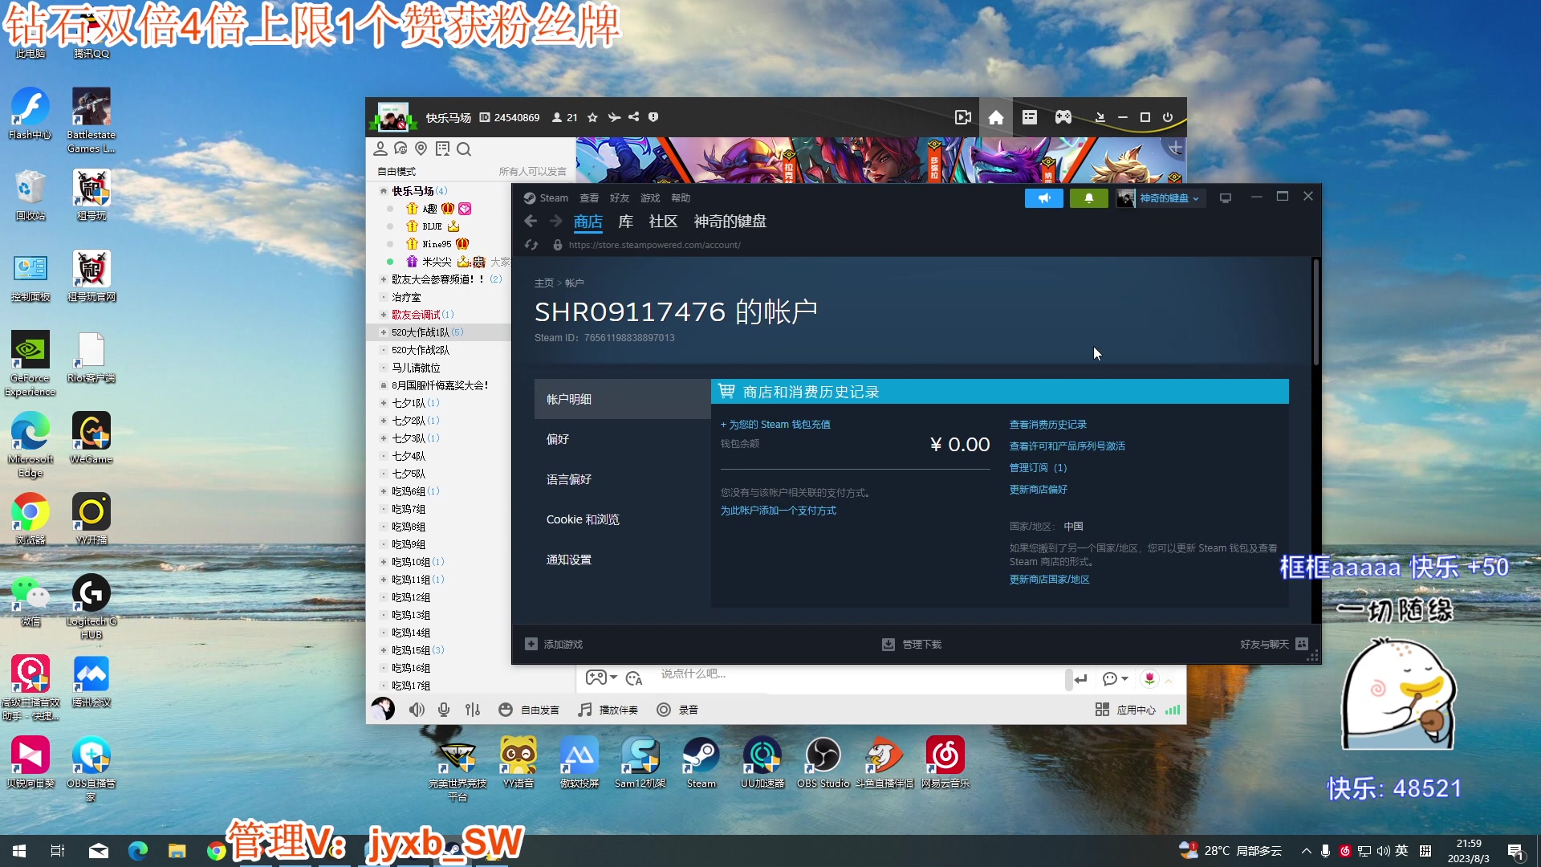Toggle YY microphone icon

(444, 710)
